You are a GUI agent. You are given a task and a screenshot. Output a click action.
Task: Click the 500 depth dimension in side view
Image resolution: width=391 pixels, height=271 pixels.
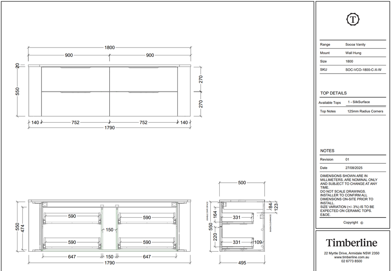click(242, 183)
